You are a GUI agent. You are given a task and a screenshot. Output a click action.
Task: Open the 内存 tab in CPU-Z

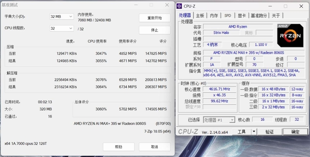(214, 16)
